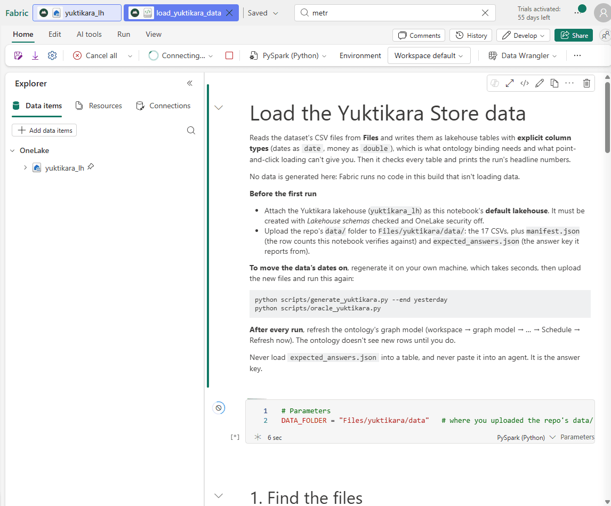Open the toolbar overflow ellipsis menu
The image size is (611, 506).
point(577,56)
